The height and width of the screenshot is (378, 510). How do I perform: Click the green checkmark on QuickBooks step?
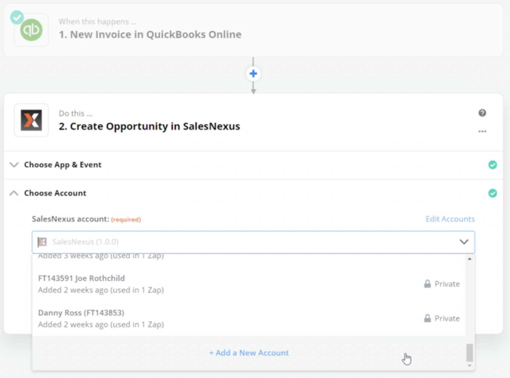[17, 17]
